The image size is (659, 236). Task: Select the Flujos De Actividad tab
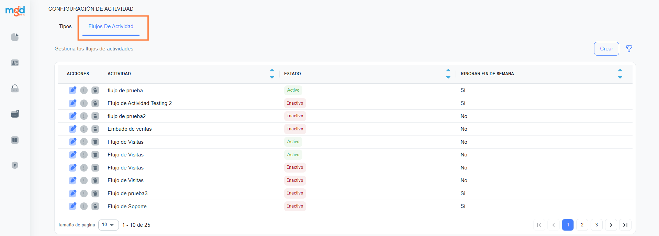pyautogui.click(x=111, y=26)
